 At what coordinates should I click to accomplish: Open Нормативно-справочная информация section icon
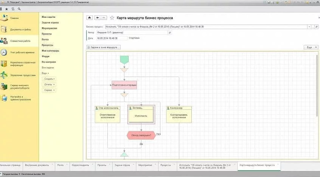coord(4,64)
